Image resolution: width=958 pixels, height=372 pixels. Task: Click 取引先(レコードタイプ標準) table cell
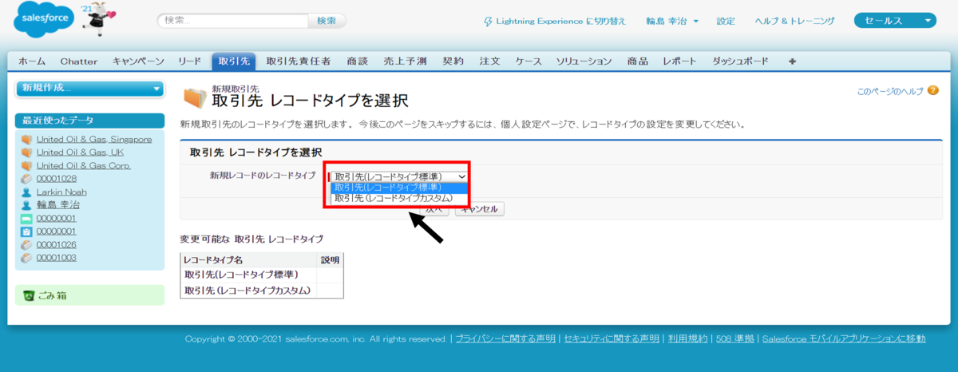coord(249,275)
